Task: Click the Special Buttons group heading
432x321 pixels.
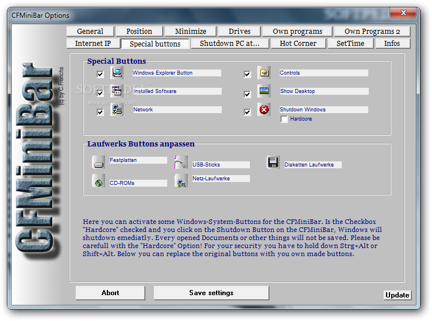Action: [x=117, y=61]
